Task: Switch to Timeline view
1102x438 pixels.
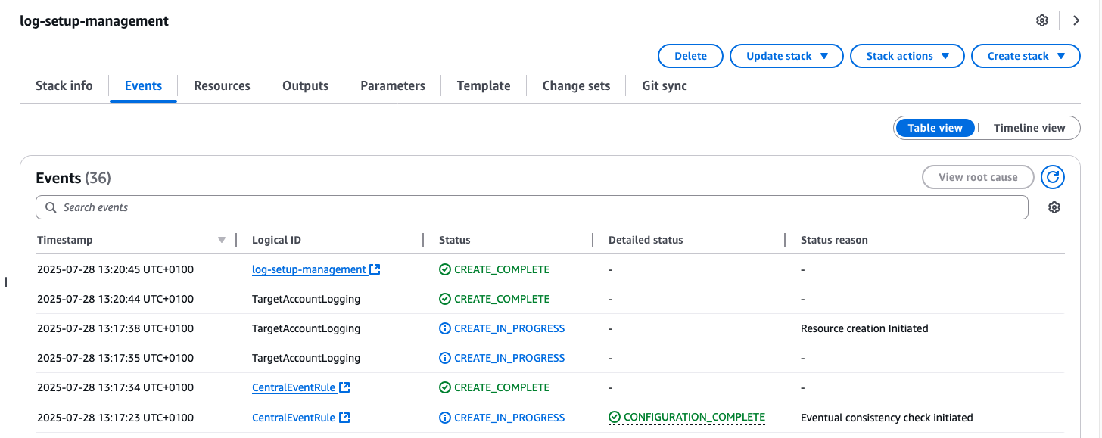Action: tap(1029, 127)
